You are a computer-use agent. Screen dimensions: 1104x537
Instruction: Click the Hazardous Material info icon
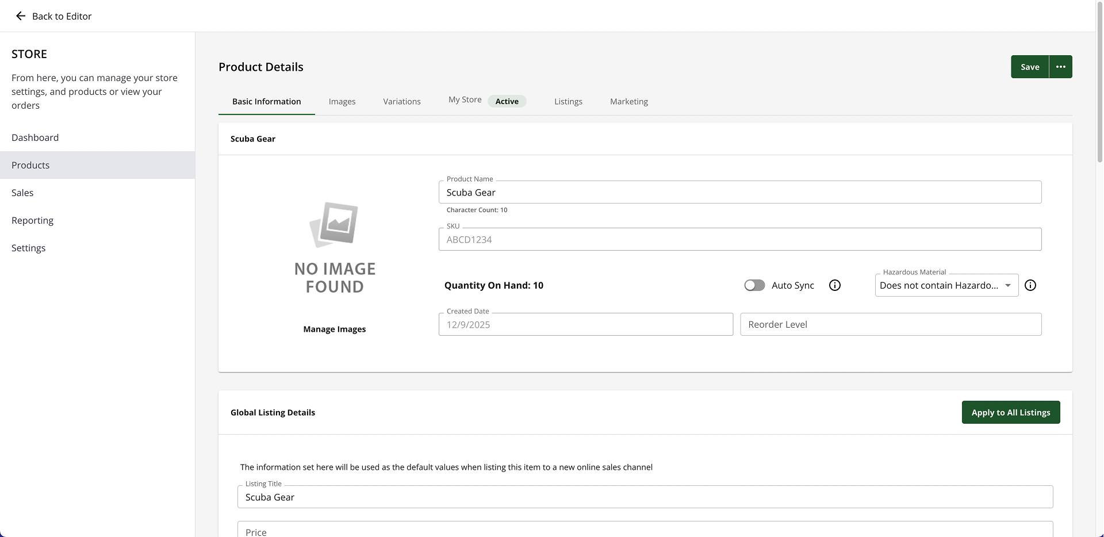(1030, 285)
